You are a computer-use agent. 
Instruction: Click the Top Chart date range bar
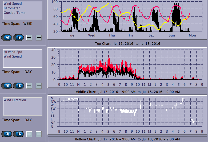[127, 43]
